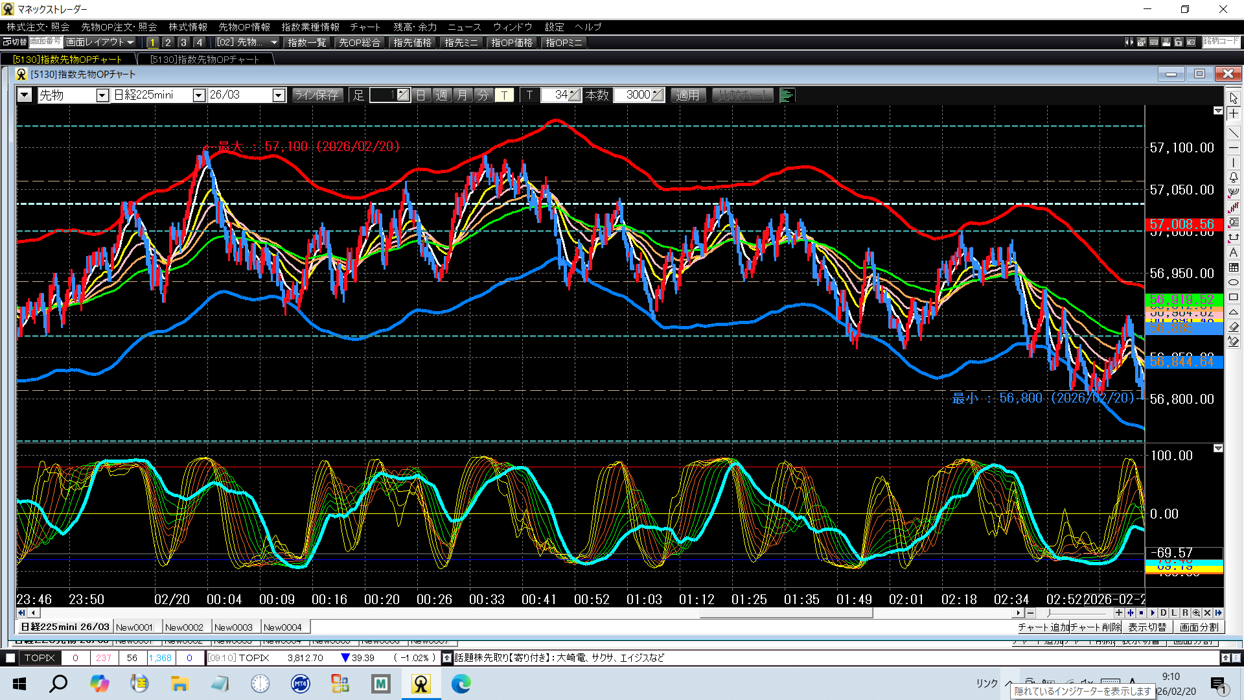Open the チャート menu
The height and width of the screenshot is (700, 1244).
[365, 27]
